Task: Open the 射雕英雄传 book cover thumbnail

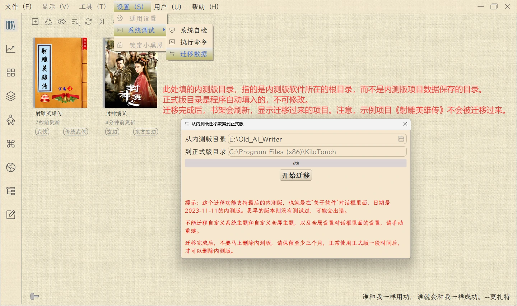Action: coord(61,73)
